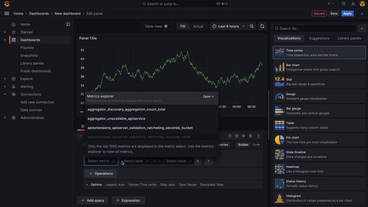Click the Administration gear icon
The image size is (368, 207).
click(x=14, y=117)
